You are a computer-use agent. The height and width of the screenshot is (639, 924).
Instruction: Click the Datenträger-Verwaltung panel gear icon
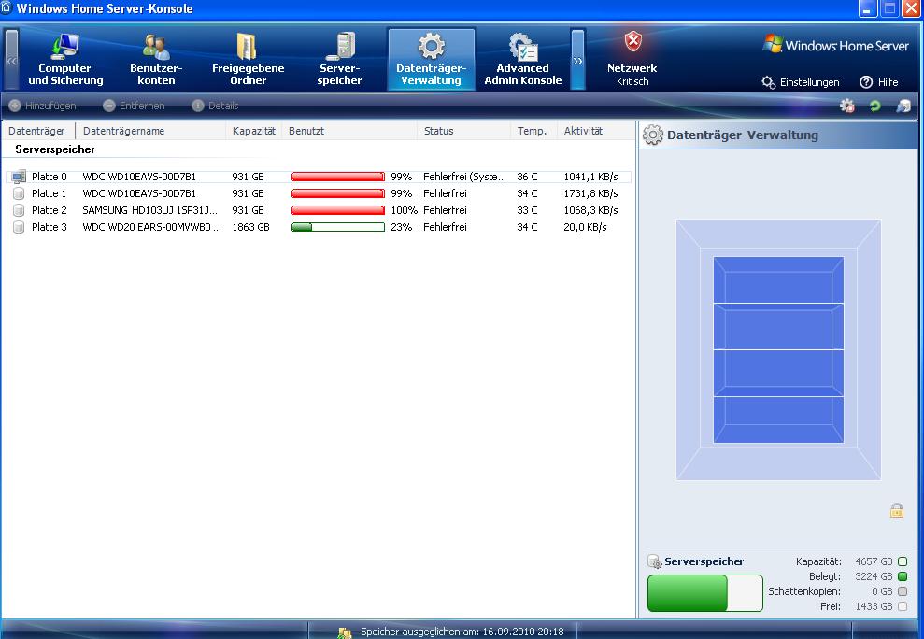click(x=652, y=135)
